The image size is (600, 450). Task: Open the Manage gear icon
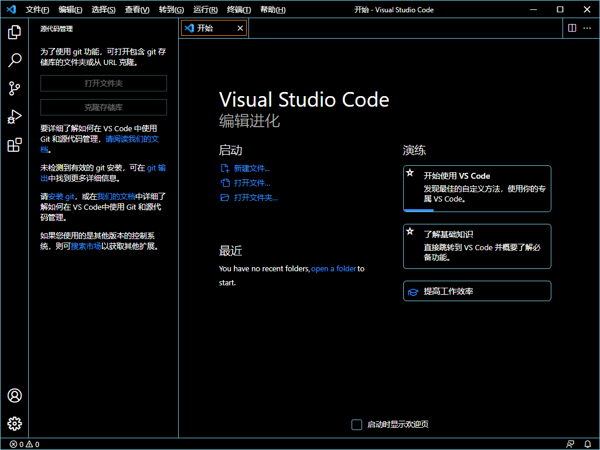pyautogui.click(x=15, y=424)
